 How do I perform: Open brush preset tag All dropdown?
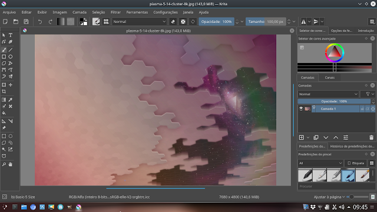point(320,163)
